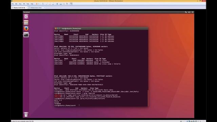Click the 'mount -t urefs' command line
The image size is (217, 122).
point(96,91)
